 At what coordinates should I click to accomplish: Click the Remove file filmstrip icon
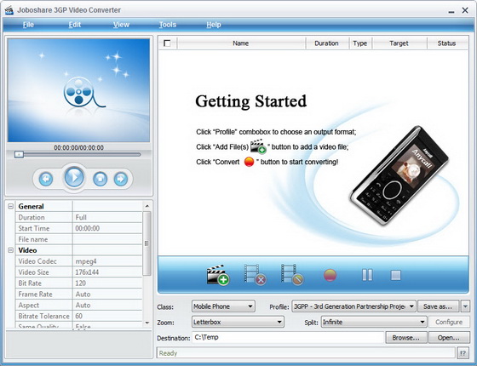[256, 275]
